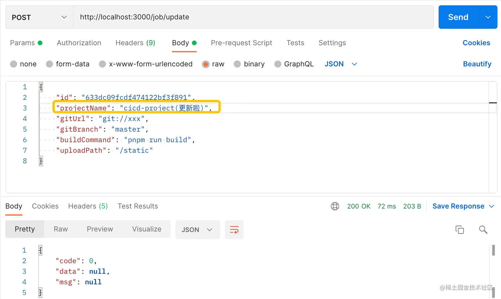Viewport: 501px width, 299px height.
Task: Expand the Save Response chevron
Action: 492,206
